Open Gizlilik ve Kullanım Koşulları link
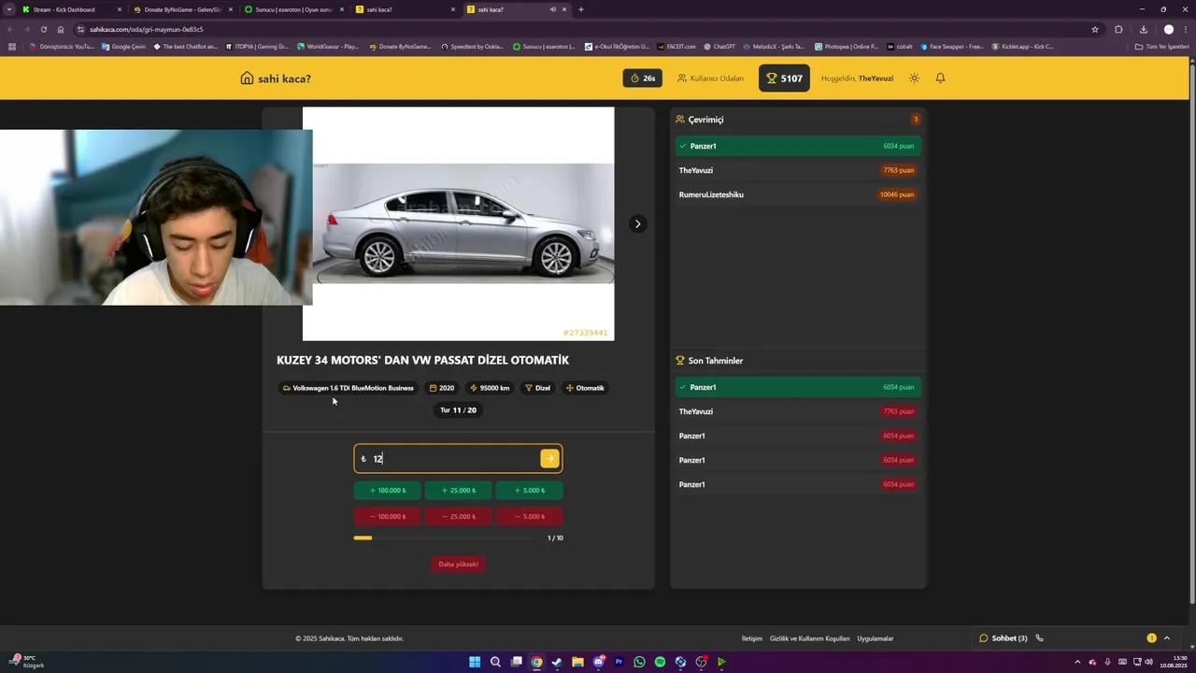 [x=809, y=638]
